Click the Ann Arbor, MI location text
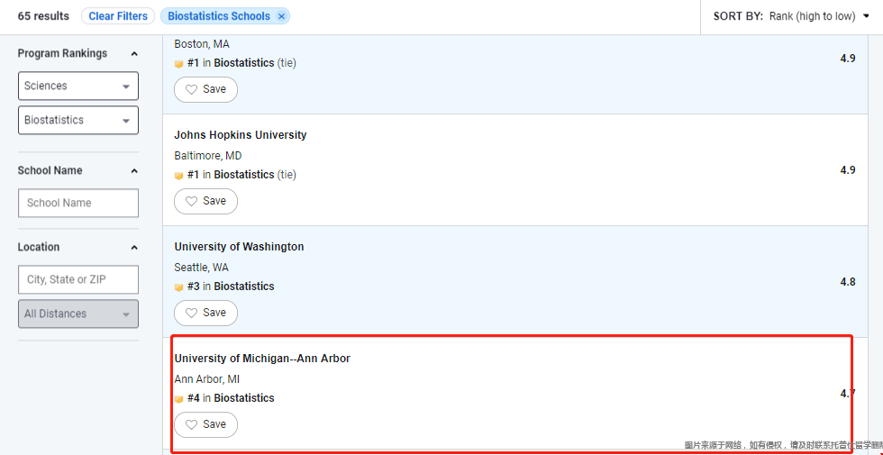 pyautogui.click(x=206, y=379)
